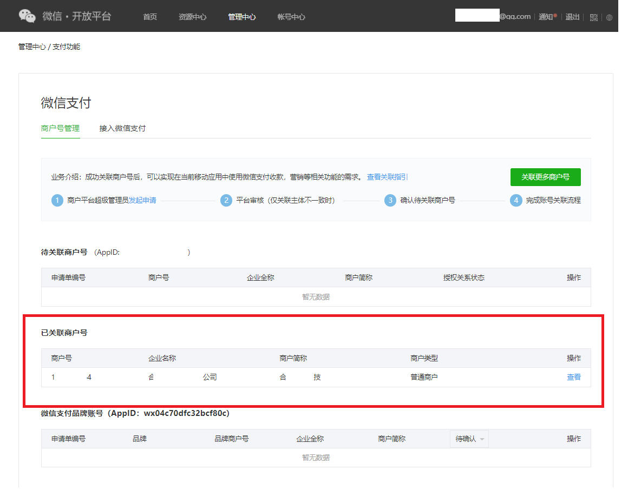Click step 3 circle 确认待关联商户号
The width and height of the screenshot is (628, 496).
tap(390, 200)
